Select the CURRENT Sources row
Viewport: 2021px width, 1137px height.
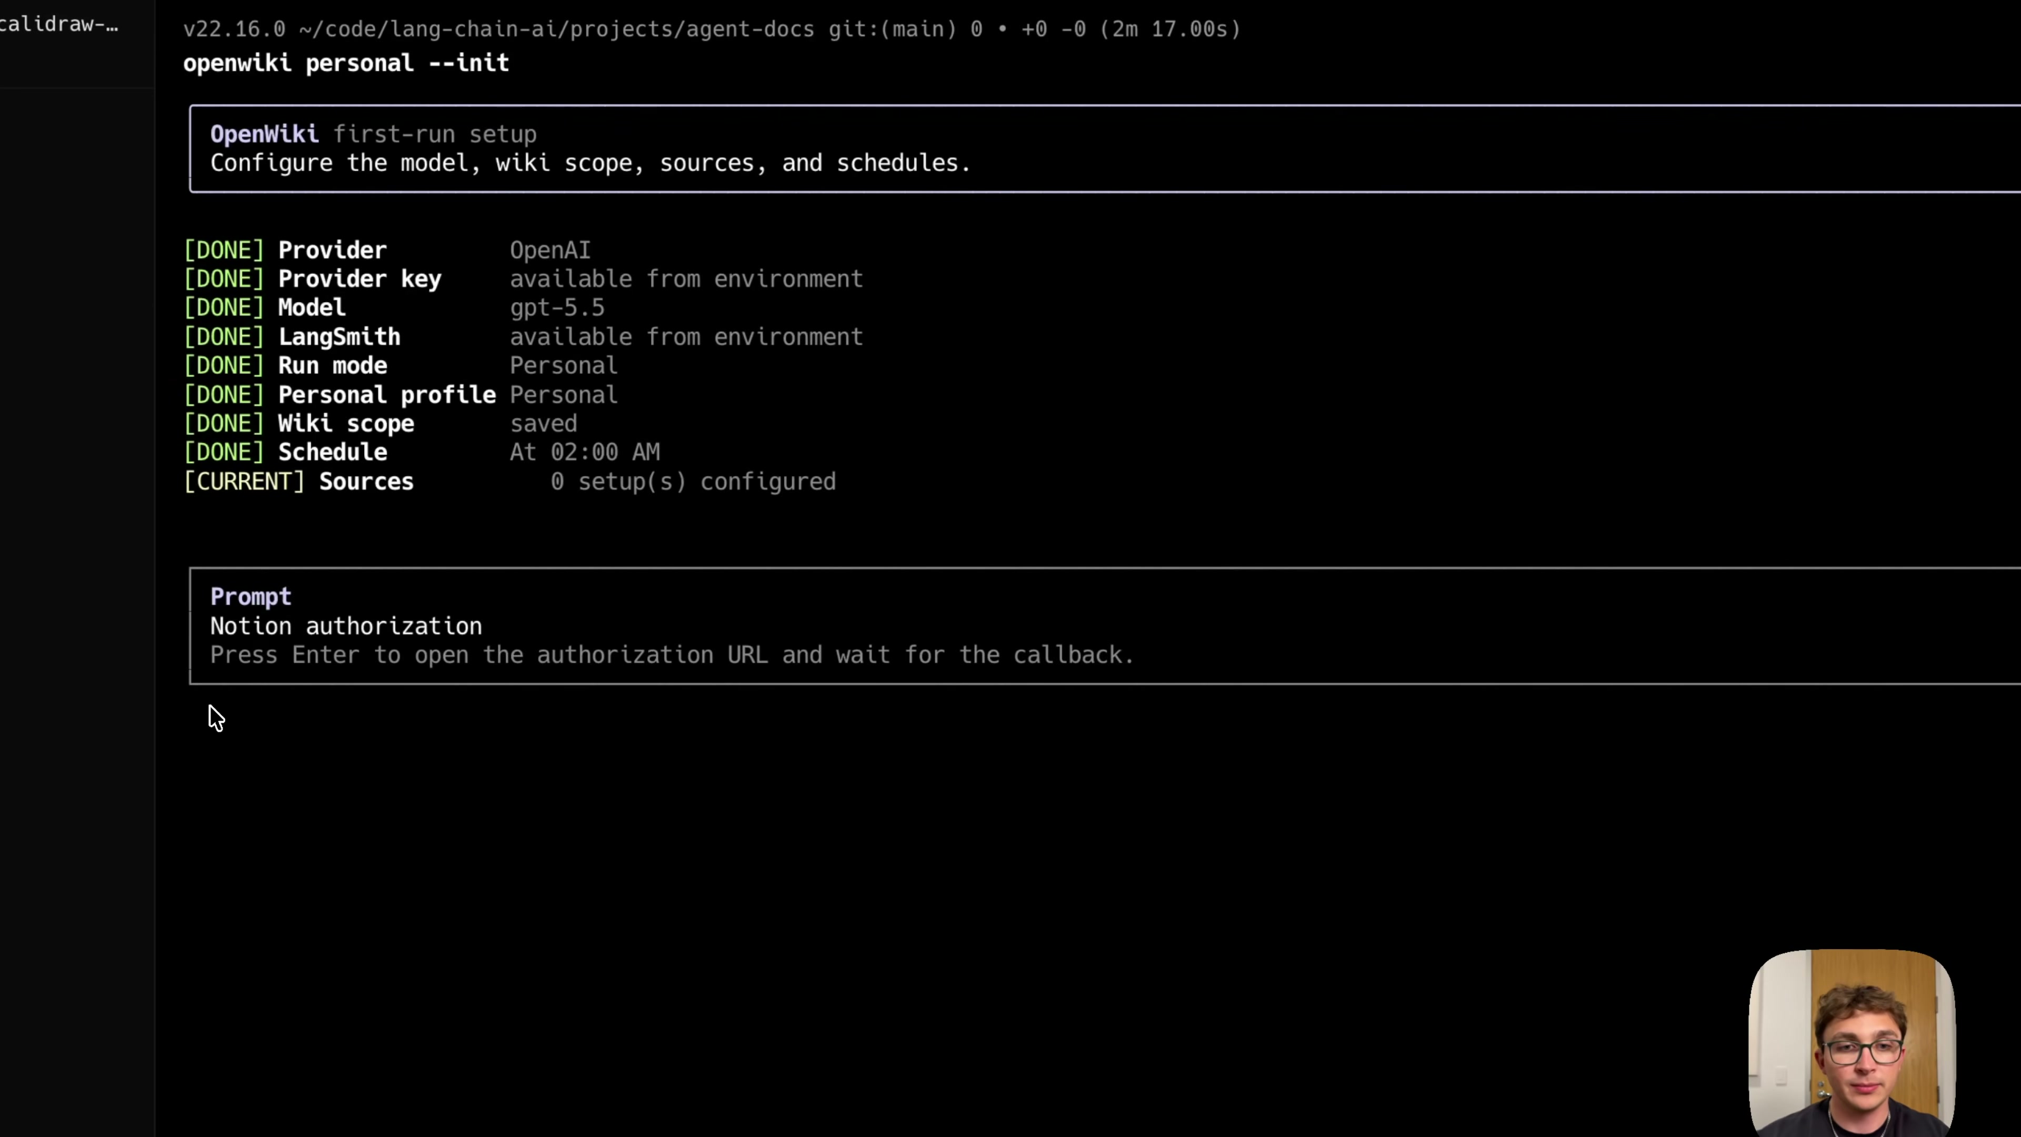coord(510,482)
